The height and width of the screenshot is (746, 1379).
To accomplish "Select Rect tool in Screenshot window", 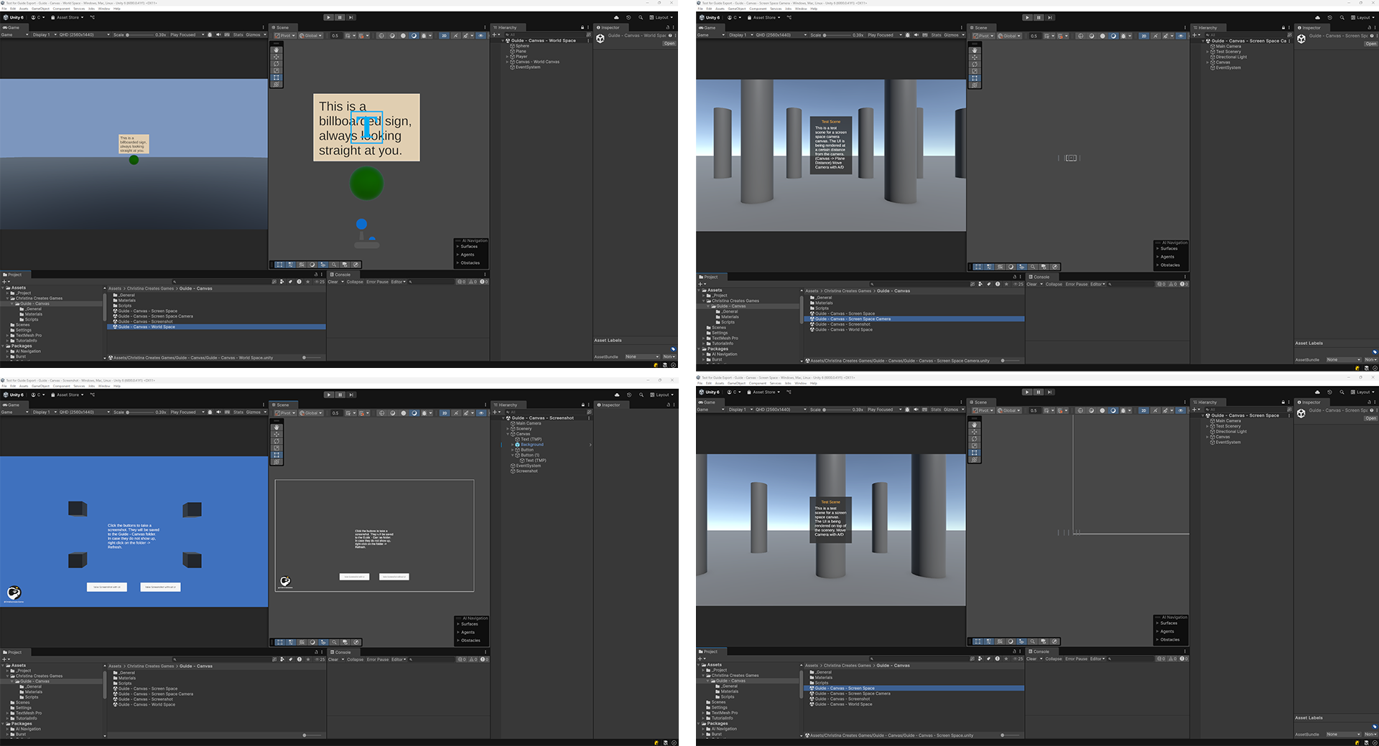I will pyautogui.click(x=277, y=455).
